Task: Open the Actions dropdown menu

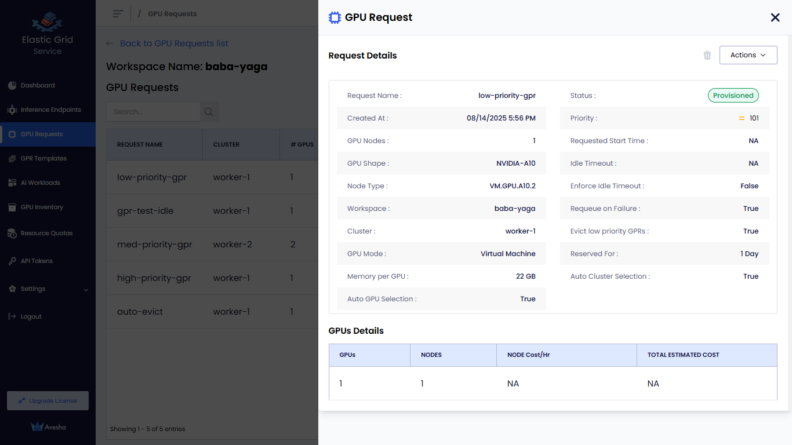Action: click(x=748, y=55)
